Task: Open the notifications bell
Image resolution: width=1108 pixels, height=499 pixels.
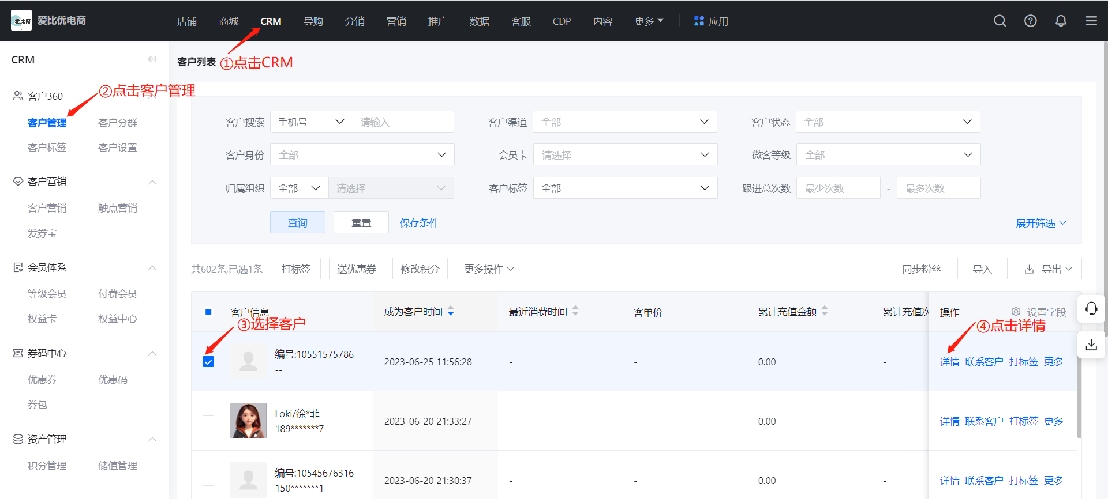Action: (x=1061, y=21)
